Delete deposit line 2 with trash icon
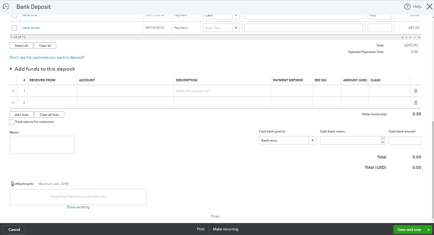Screen dimensions: 434x235 [416, 102]
